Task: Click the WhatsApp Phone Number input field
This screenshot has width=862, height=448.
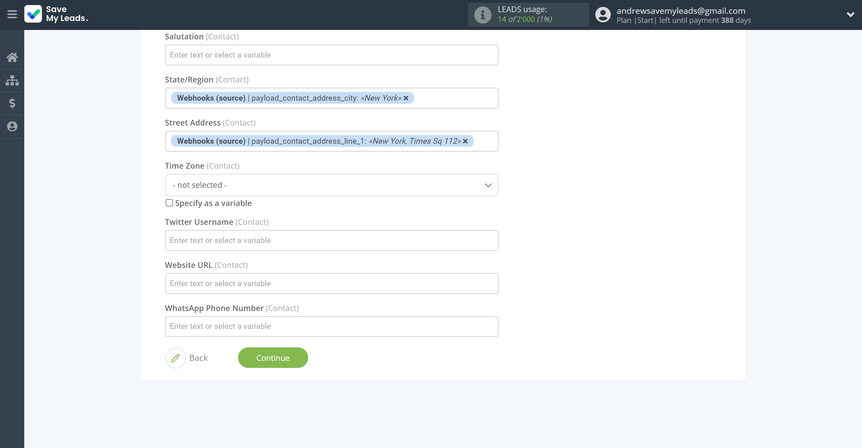Action: 331,326
